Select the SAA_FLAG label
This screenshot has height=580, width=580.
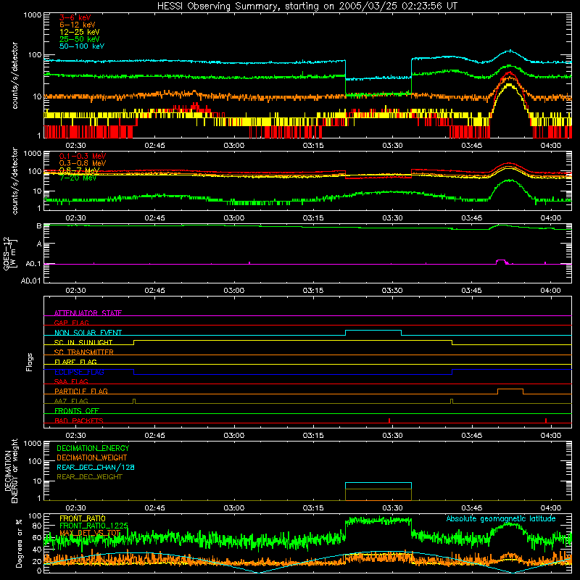pyautogui.click(x=71, y=381)
